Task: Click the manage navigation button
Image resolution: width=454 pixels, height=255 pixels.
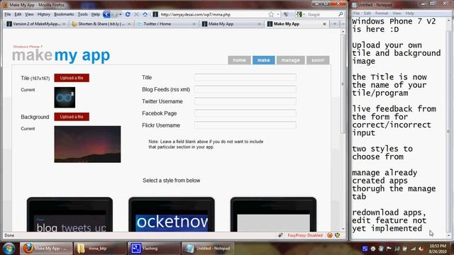Action: pos(290,60)
